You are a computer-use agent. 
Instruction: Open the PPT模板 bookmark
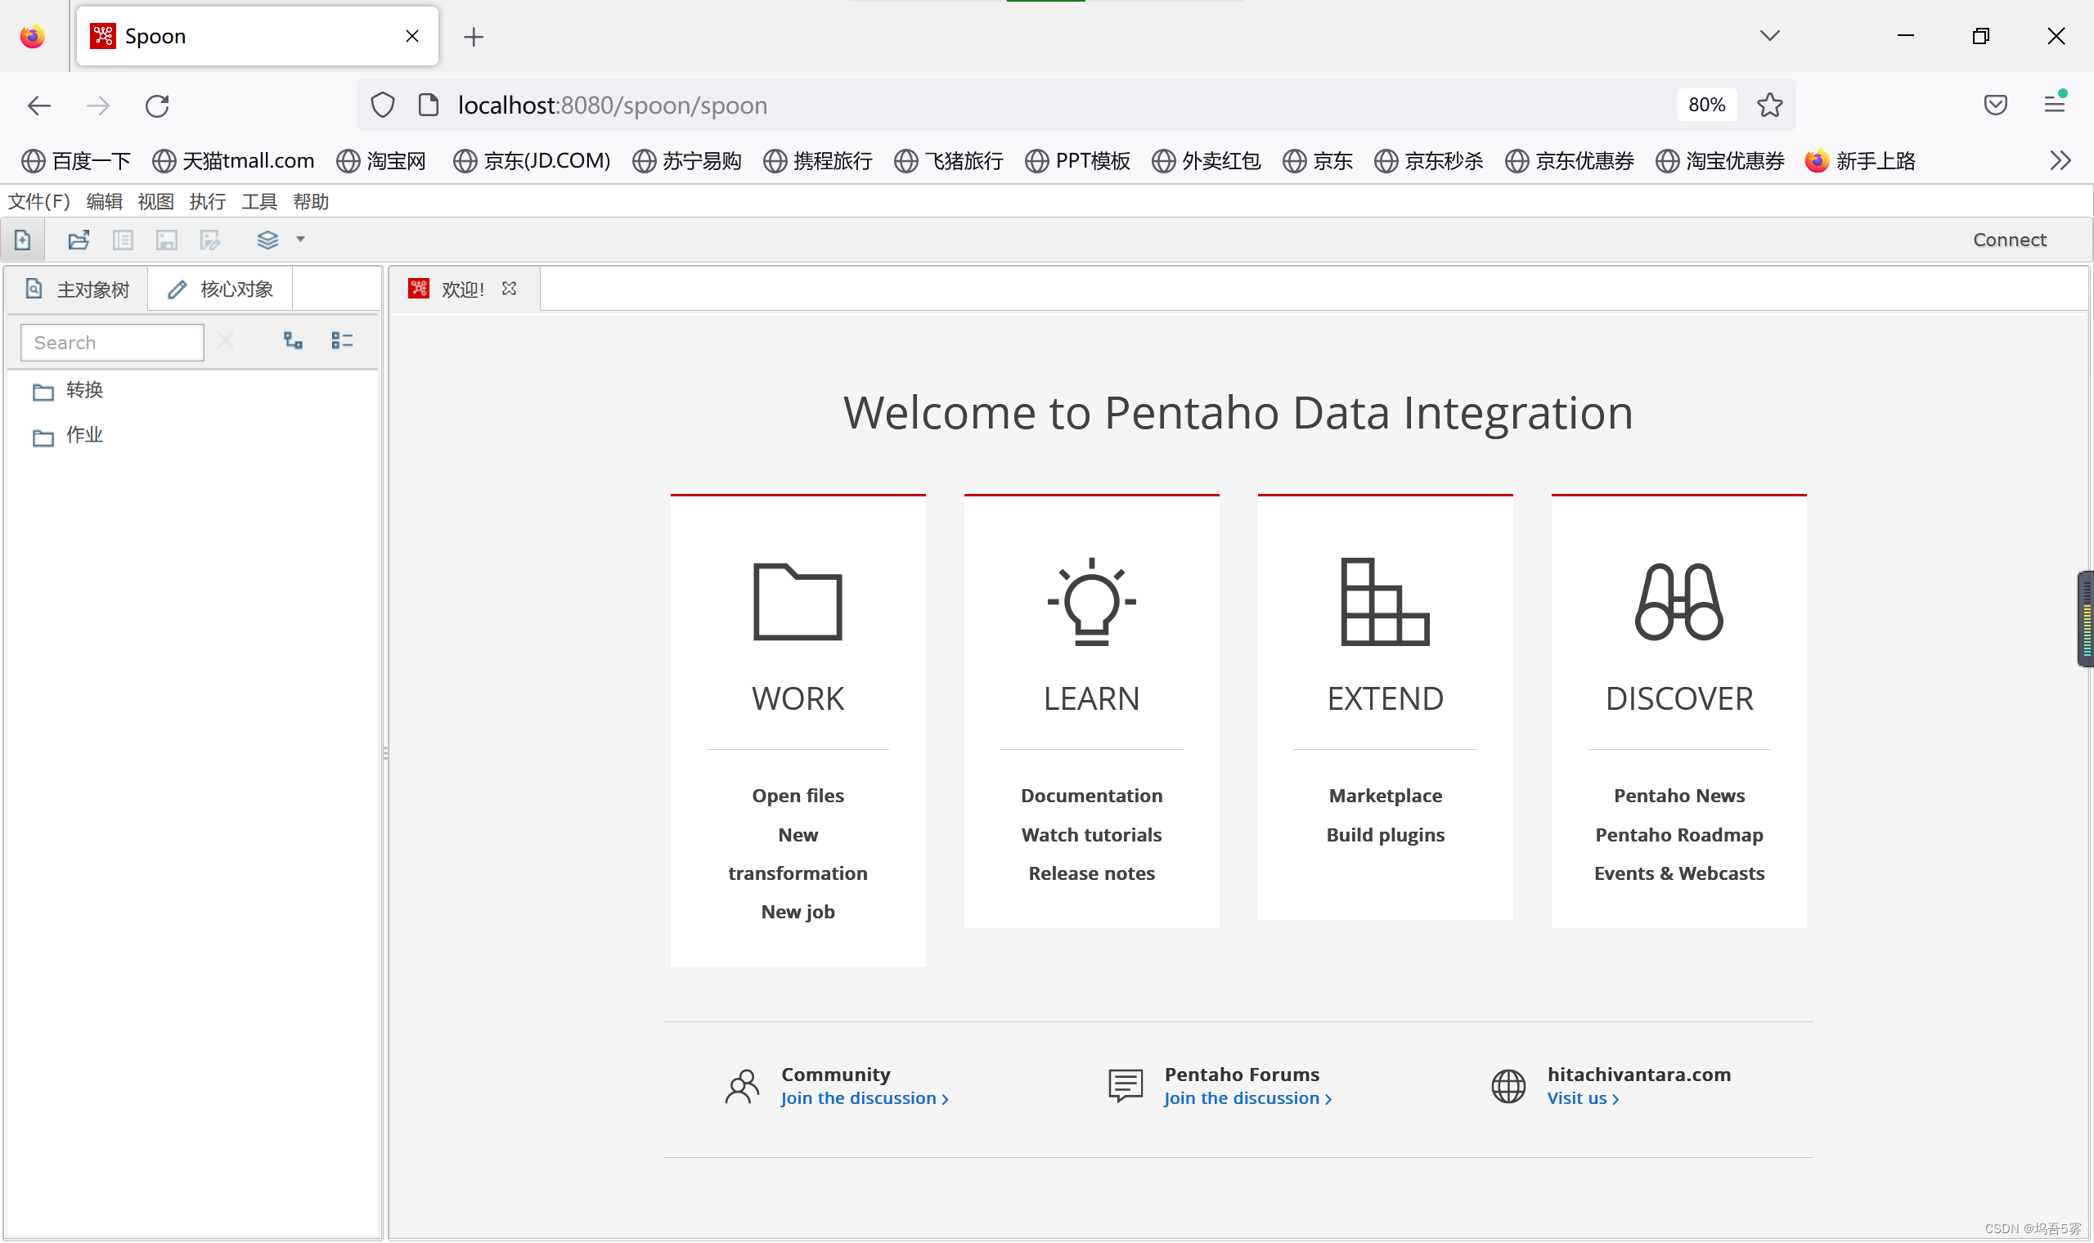[1078, 161]
